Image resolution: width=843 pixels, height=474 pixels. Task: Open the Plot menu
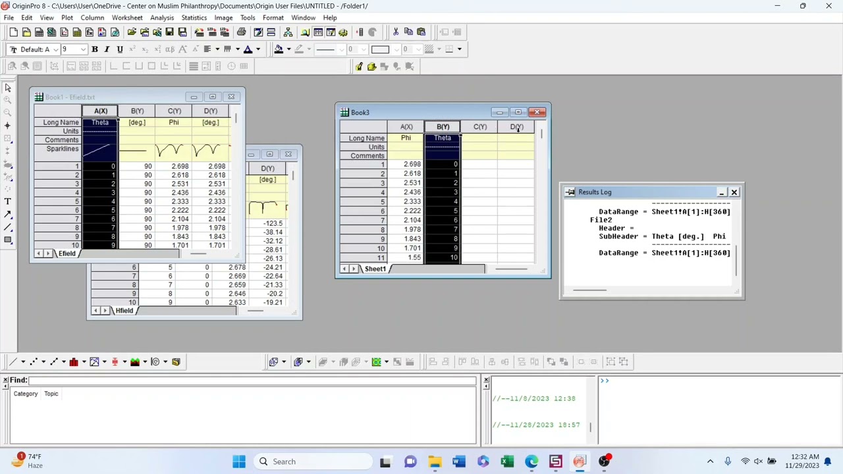(x=67, y=18)
